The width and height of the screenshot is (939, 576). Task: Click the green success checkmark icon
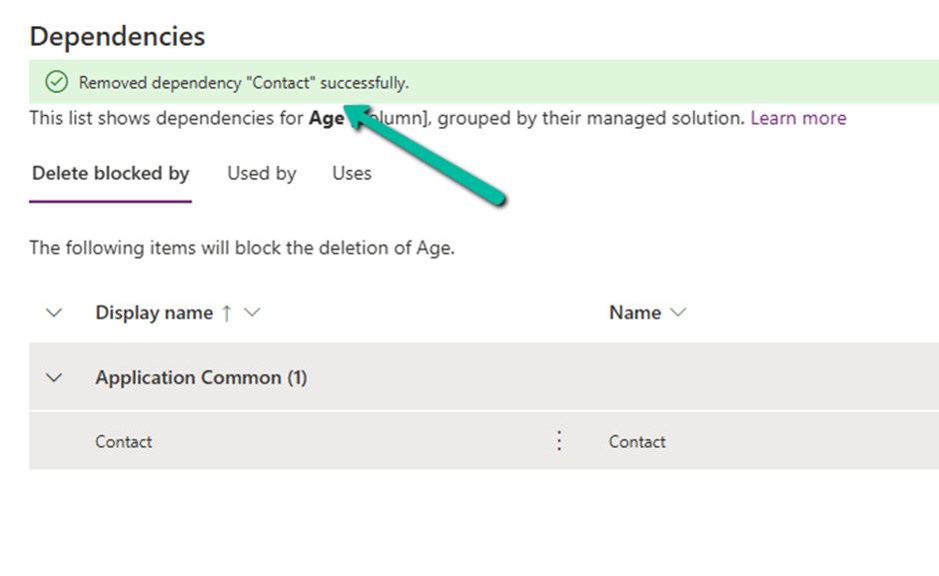57,82
